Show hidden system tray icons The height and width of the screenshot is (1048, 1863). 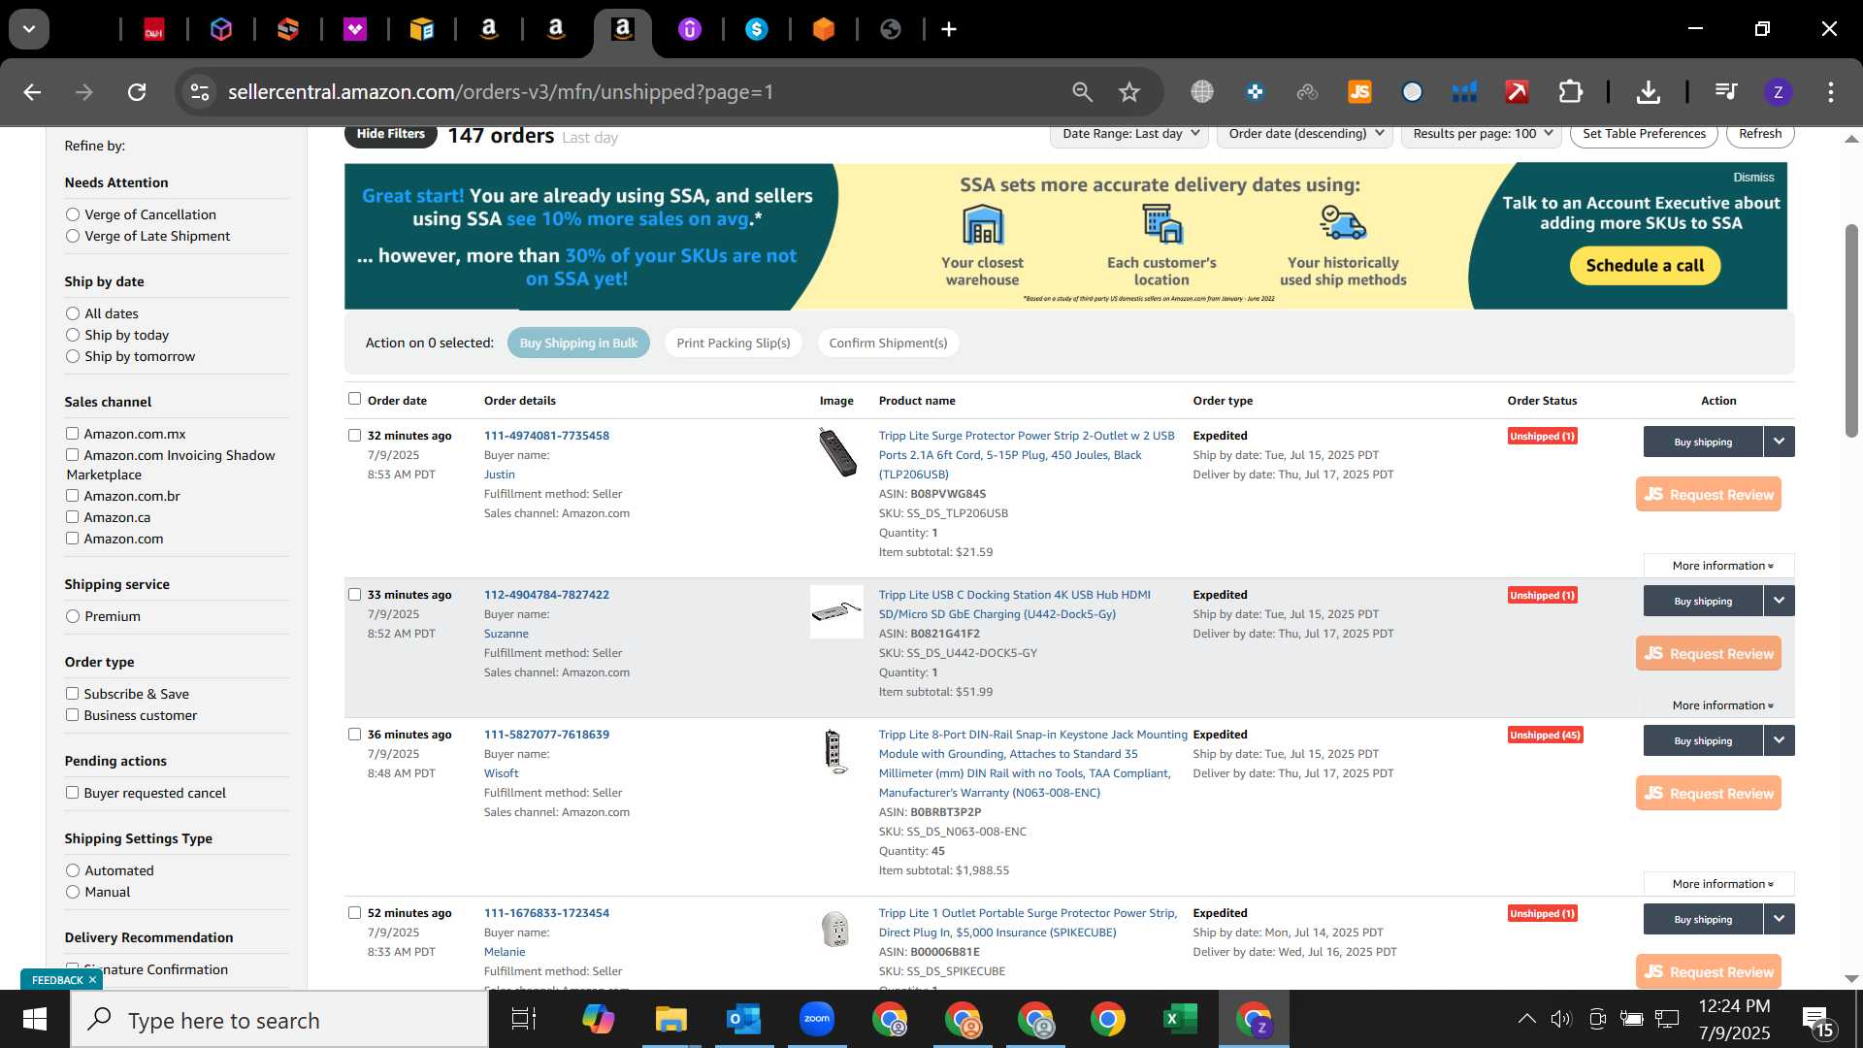coord(1526,1019)
